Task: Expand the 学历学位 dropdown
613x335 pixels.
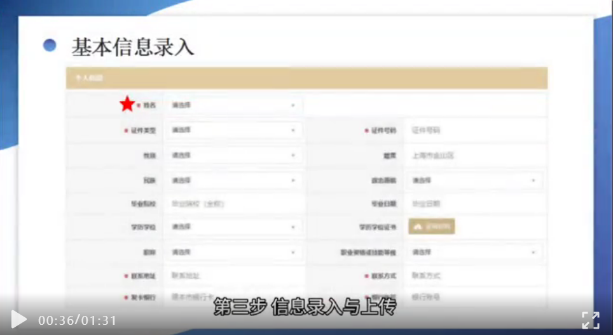Action: (233, 227)
